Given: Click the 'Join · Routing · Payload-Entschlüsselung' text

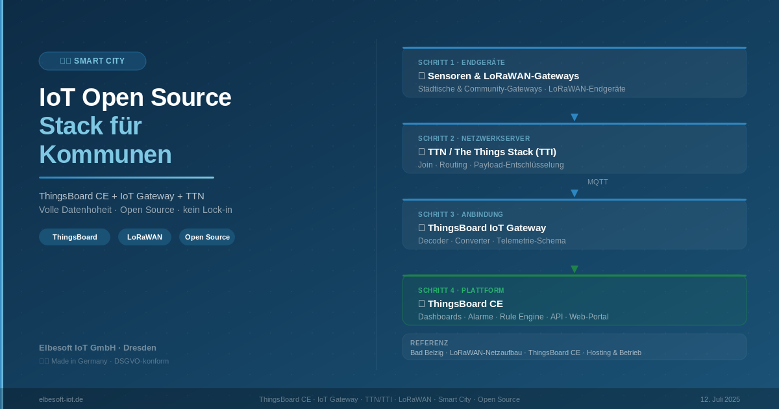Looking at the screenshot, I should 491,165.
